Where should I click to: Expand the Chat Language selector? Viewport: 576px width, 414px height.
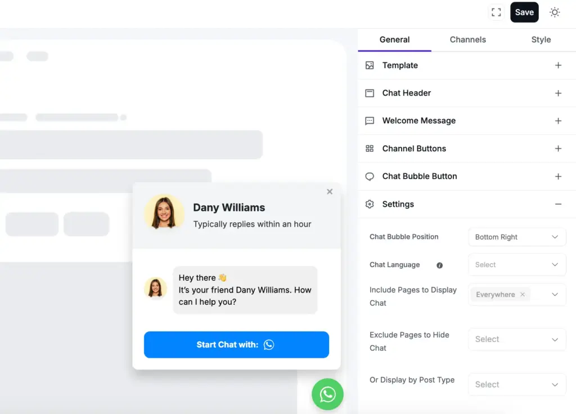[516, 264]
